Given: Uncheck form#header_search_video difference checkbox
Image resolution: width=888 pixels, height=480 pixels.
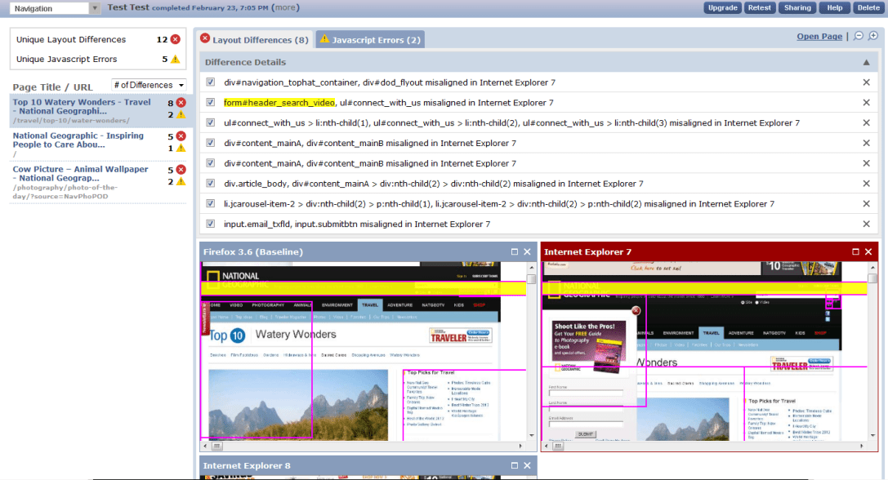Looking at the screenshot, I should coord(211,103).
